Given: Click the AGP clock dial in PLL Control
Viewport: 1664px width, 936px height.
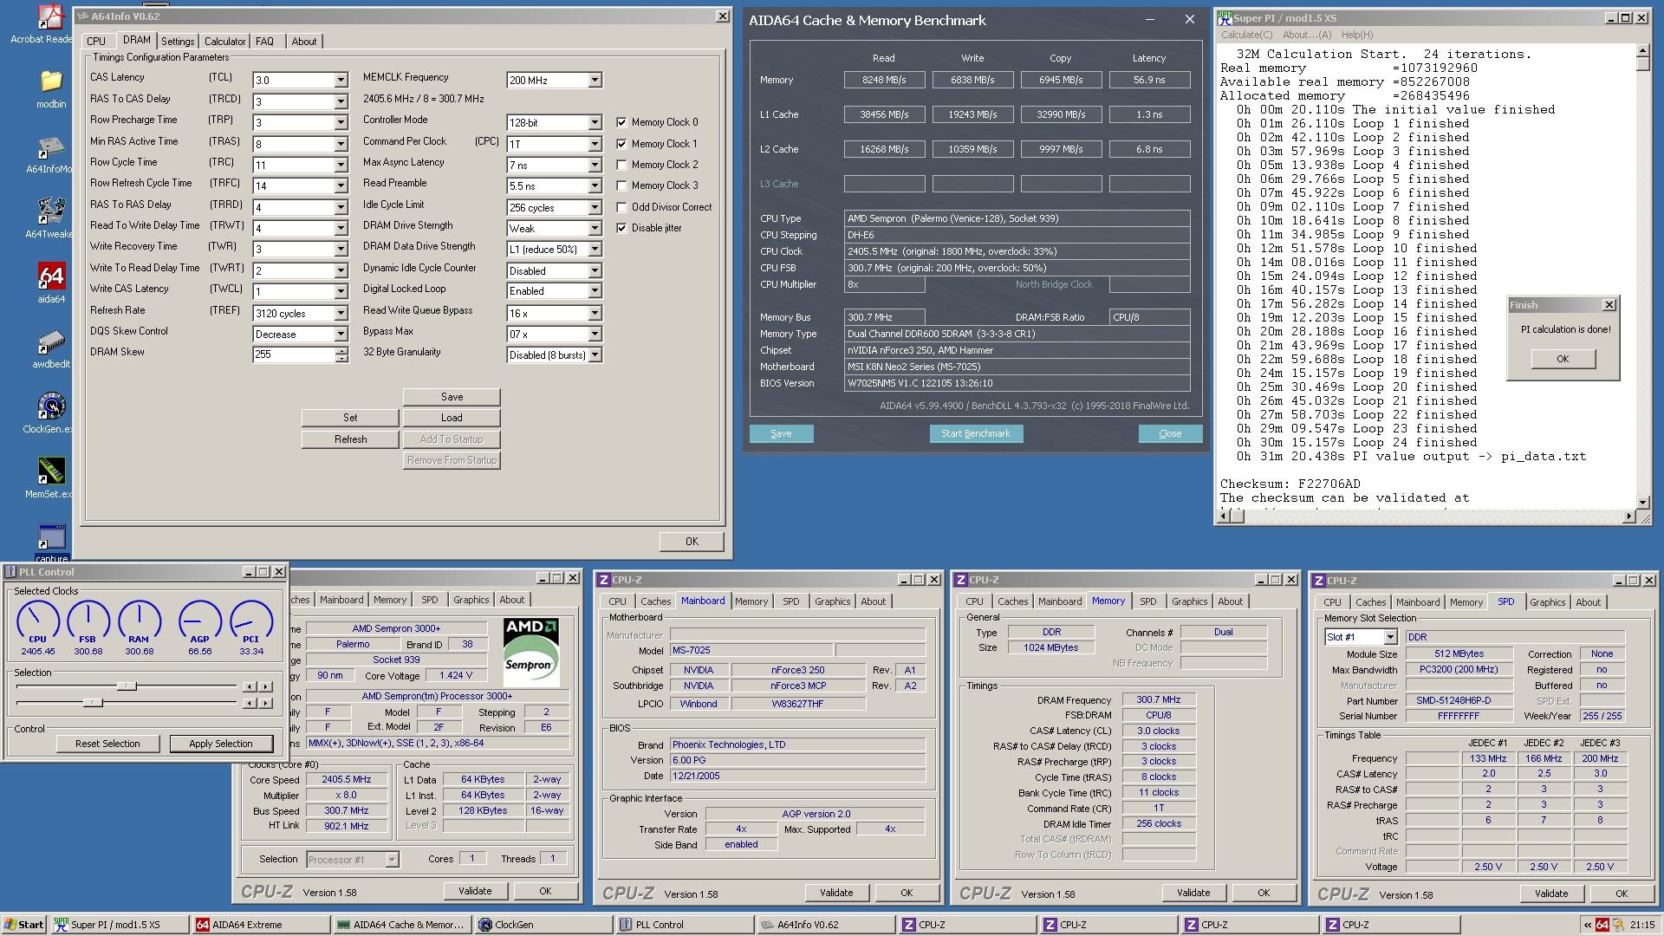Looking at the screenshot, I should (200, 622).
